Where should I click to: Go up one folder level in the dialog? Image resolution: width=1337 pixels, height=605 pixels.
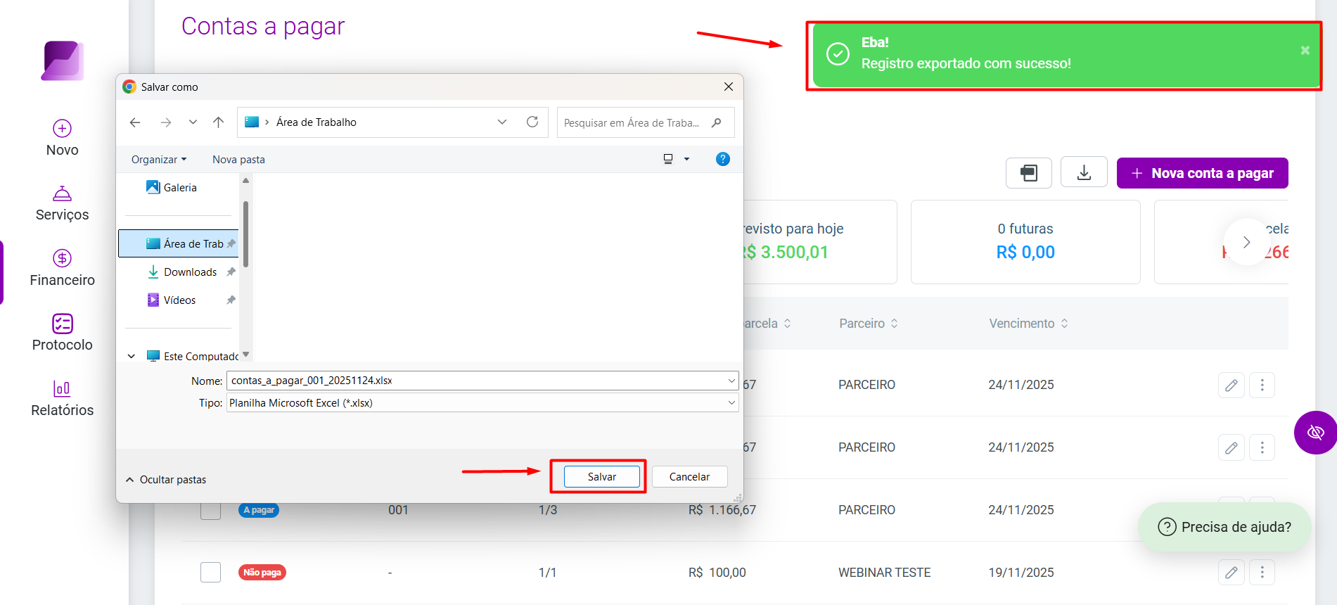point(219,122)
